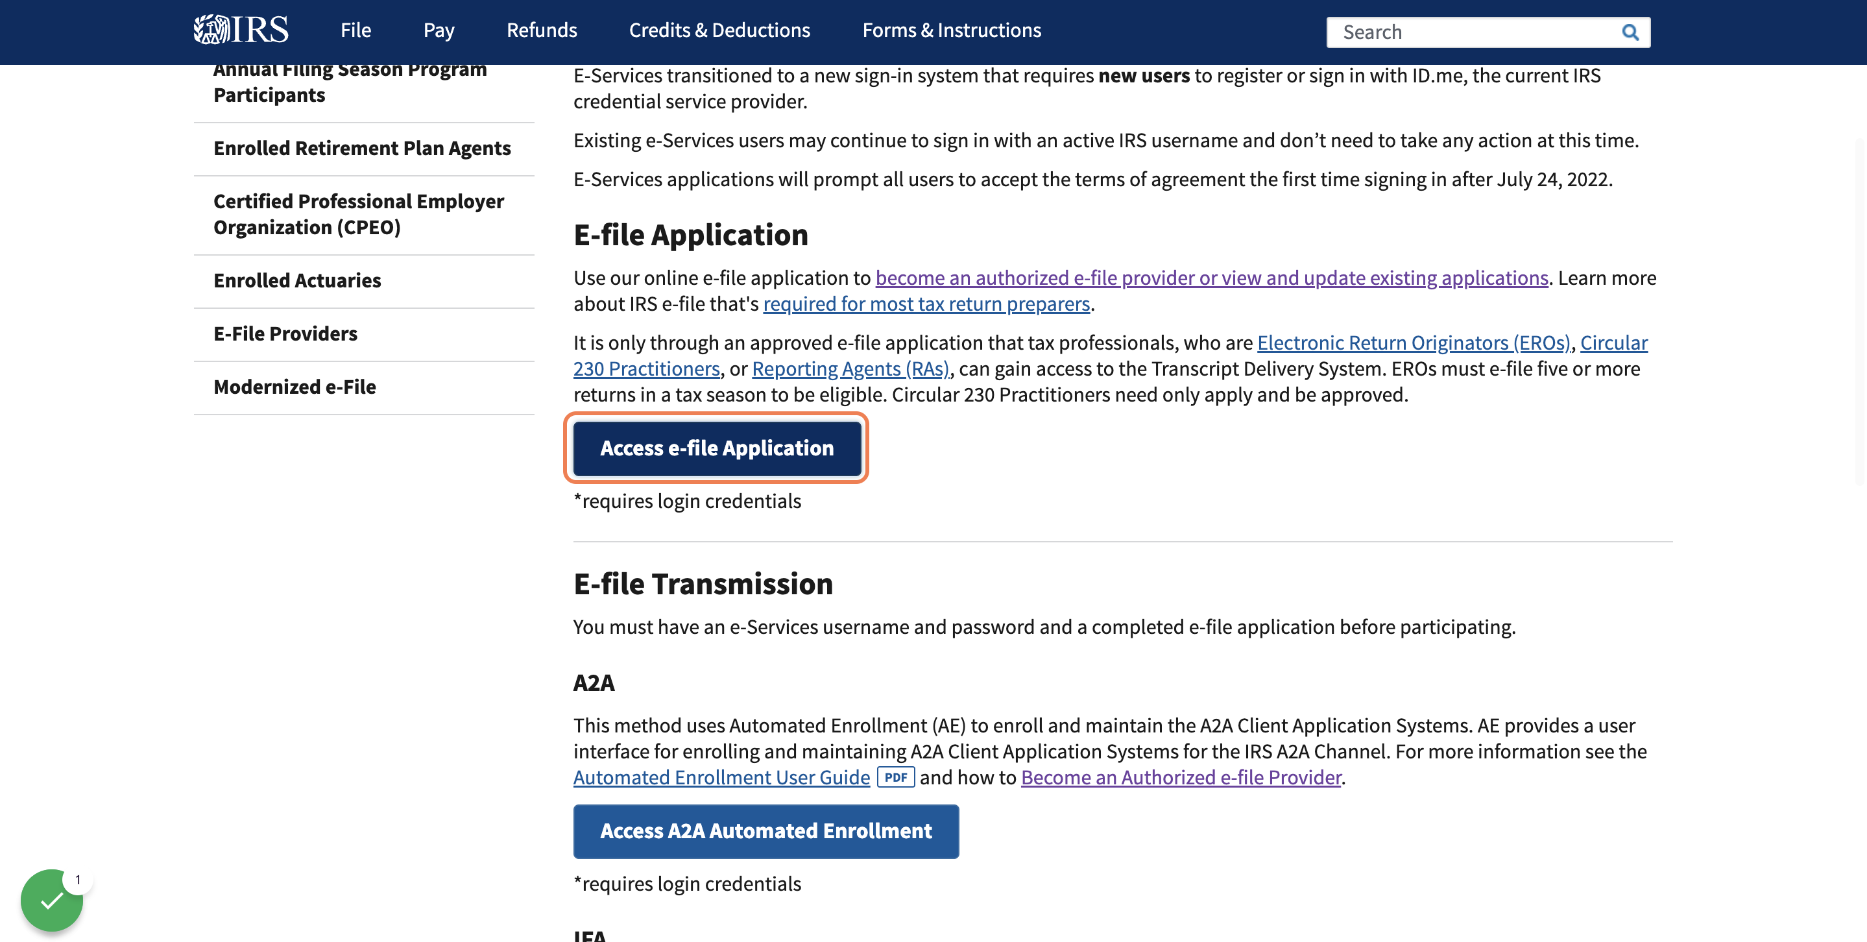This screenshot has width=1867, height=942.
Task: Open Automated Enrollment User Guide link
Action: tap(721, 777)
